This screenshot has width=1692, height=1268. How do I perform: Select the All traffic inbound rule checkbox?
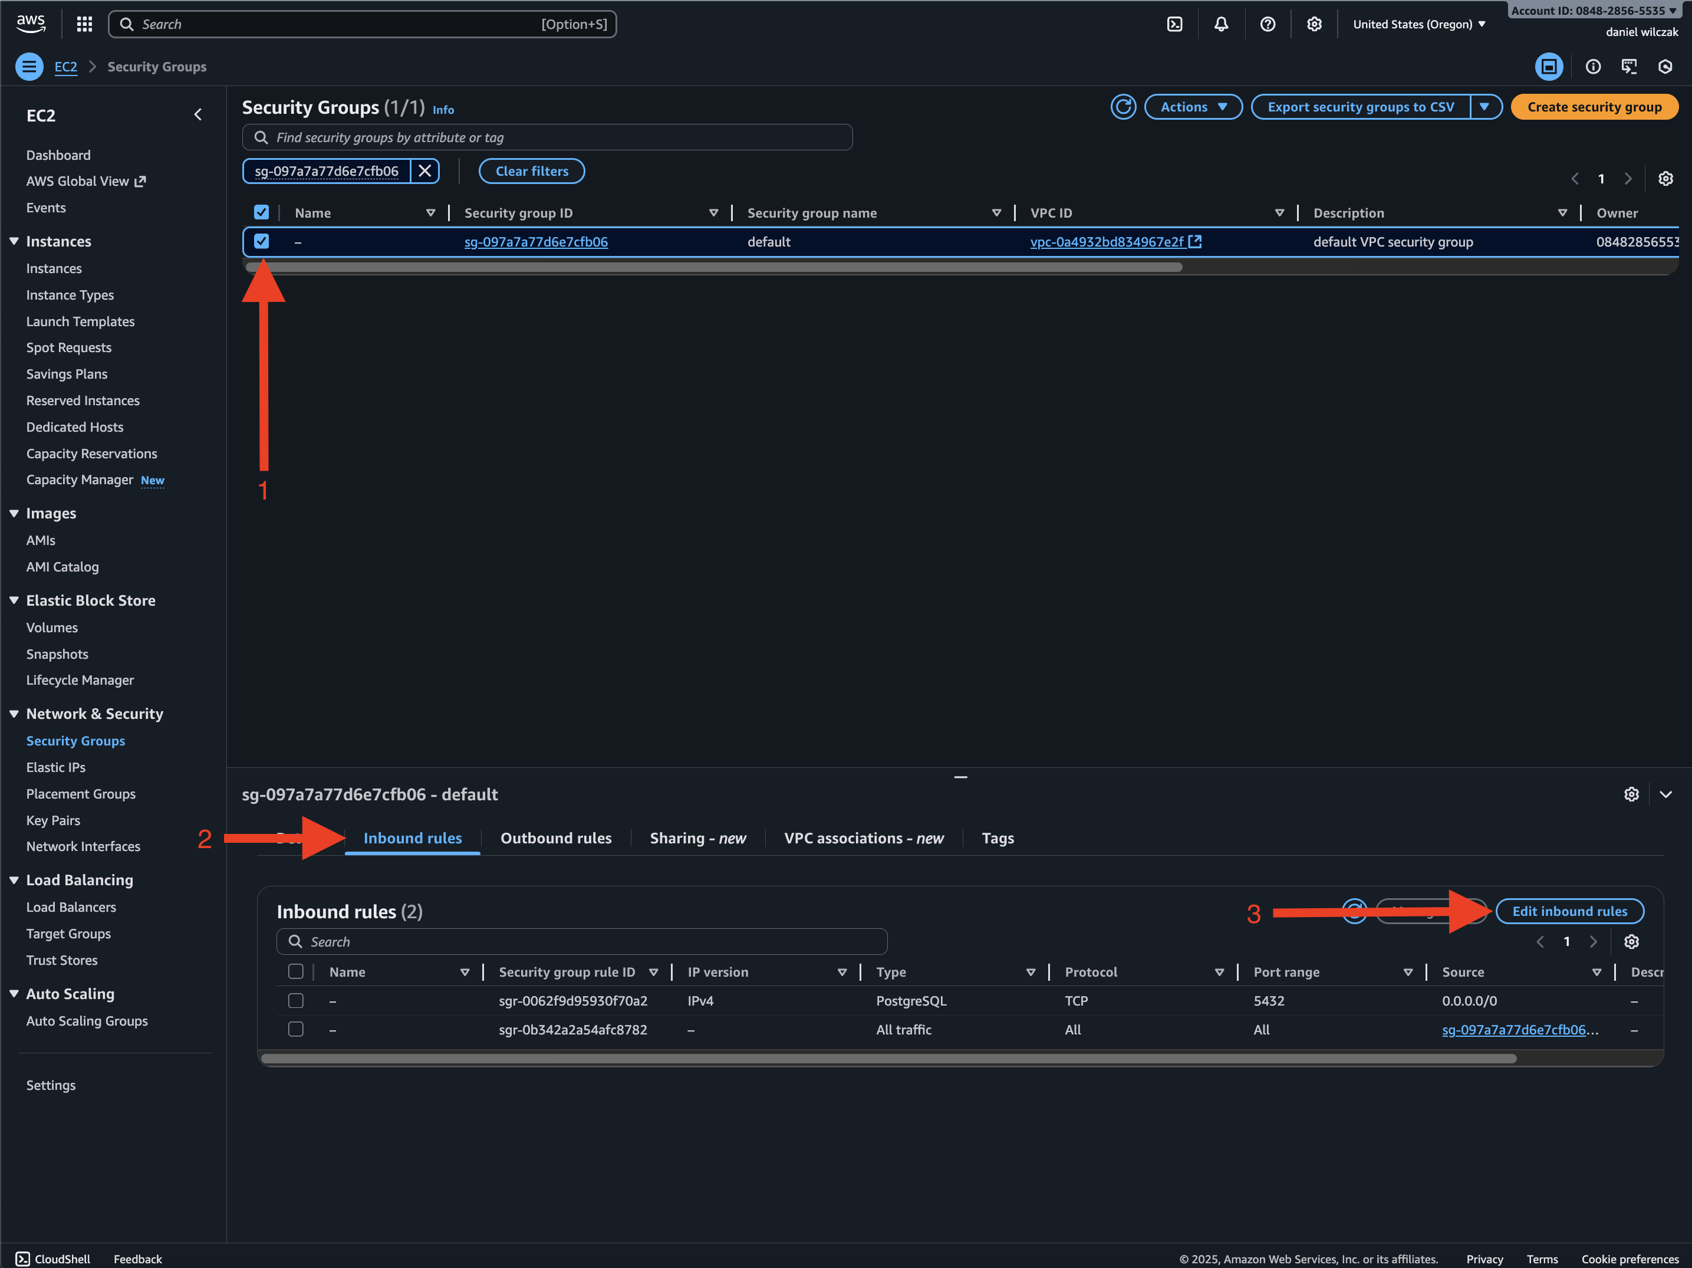click(x=296, y=1030)
